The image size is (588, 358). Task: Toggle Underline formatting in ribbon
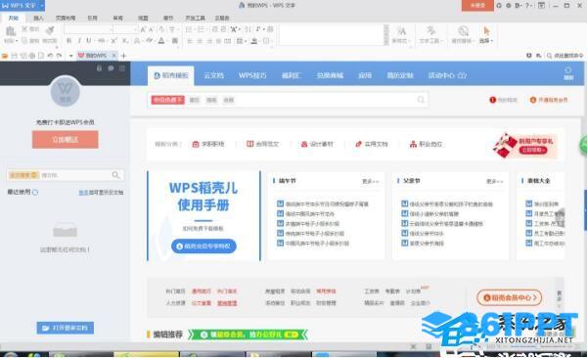[x=89, y=40]
